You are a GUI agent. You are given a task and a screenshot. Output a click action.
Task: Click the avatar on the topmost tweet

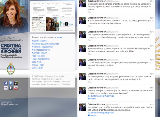coord(82,4)
